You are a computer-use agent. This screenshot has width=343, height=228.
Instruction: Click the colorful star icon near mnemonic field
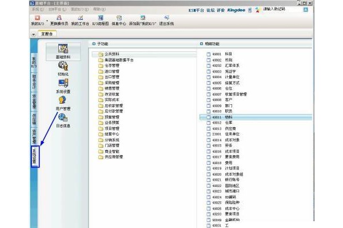(257, 10)
